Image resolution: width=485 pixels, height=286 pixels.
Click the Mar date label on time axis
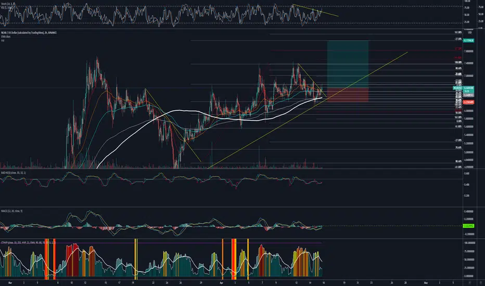pos(10,282)
